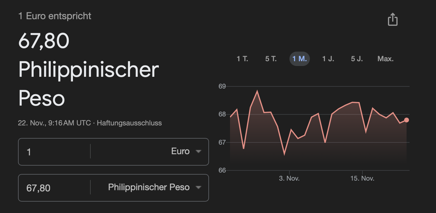Click the chart peak near 69

tap(257, 91)
